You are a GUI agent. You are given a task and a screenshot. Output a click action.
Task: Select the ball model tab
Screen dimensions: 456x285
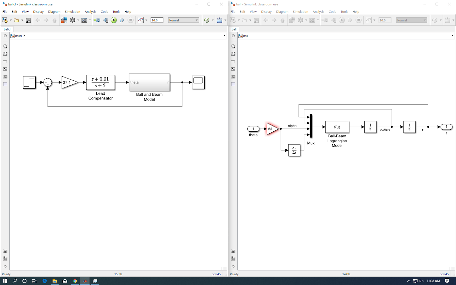(x=234, y=29)
